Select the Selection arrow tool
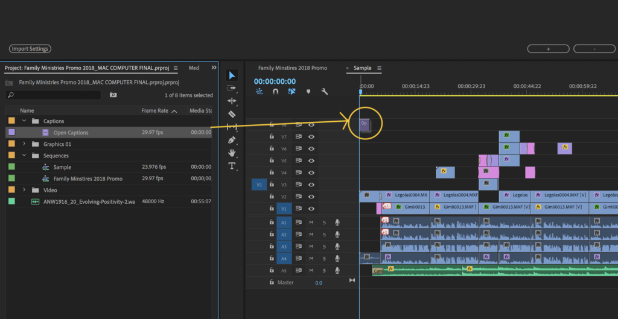Screen dimensions: 618x319 tap(232, 75)
